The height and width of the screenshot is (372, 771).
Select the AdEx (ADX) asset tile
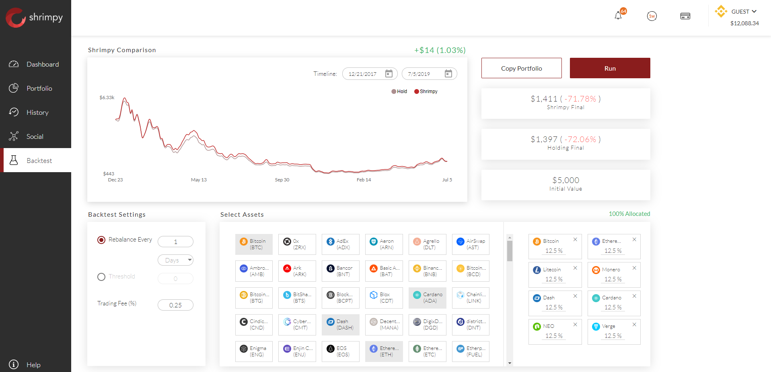[341, 244]
